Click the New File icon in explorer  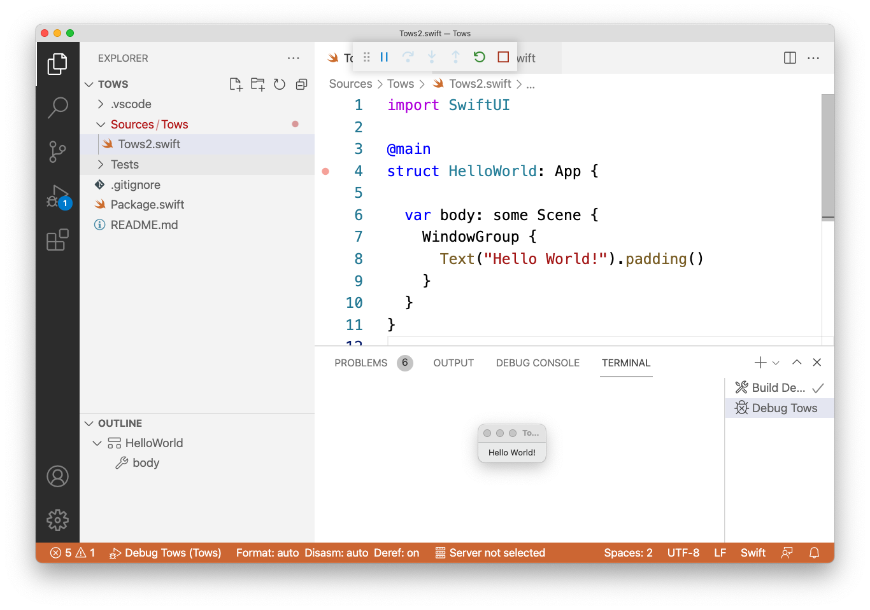[236, 84]
